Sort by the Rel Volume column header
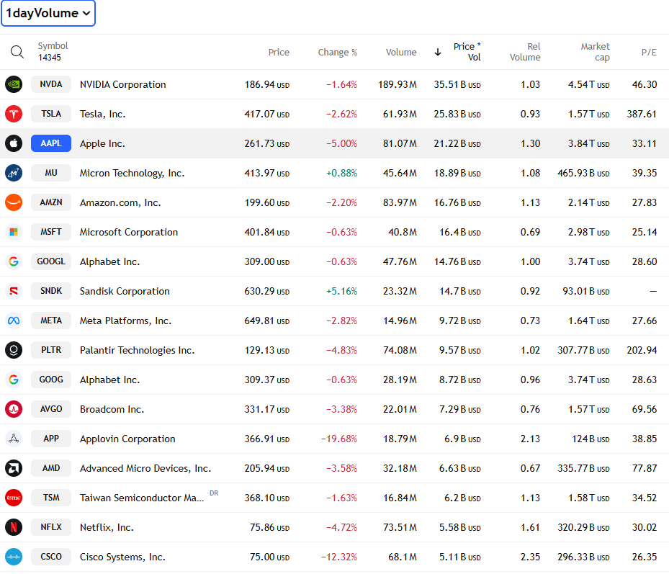Viewport: 669px width, 574px height. [525, 52]
